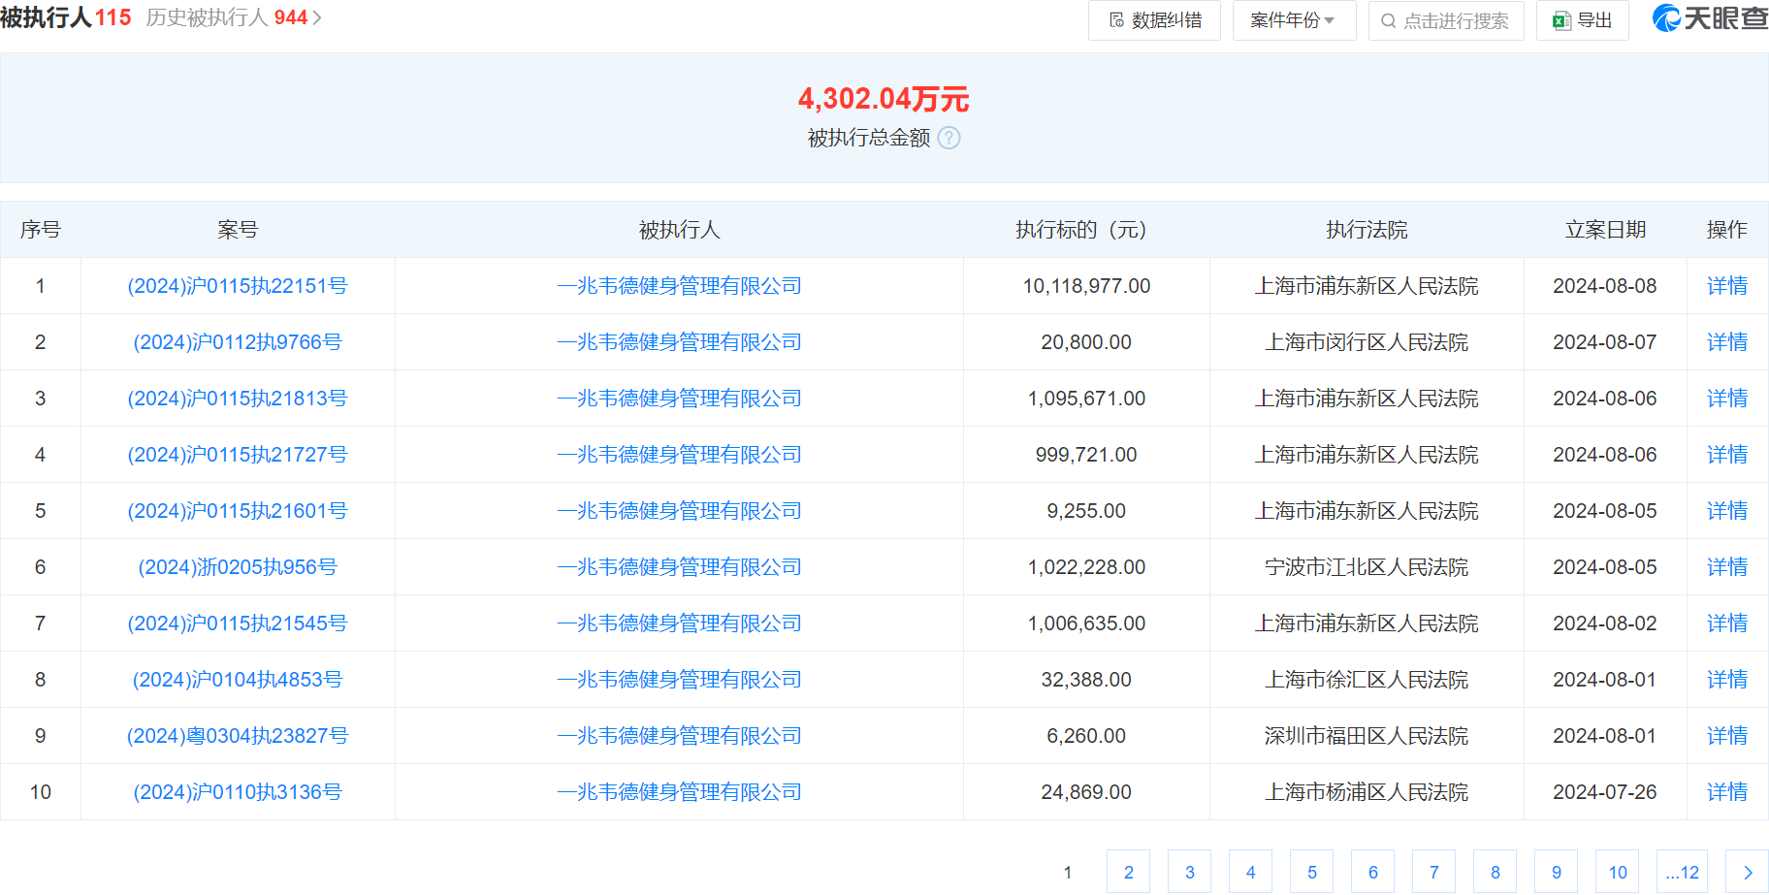Open 详情 for case 浙0205执956号
The image size is (1769, 895).
click(1727, 567)
